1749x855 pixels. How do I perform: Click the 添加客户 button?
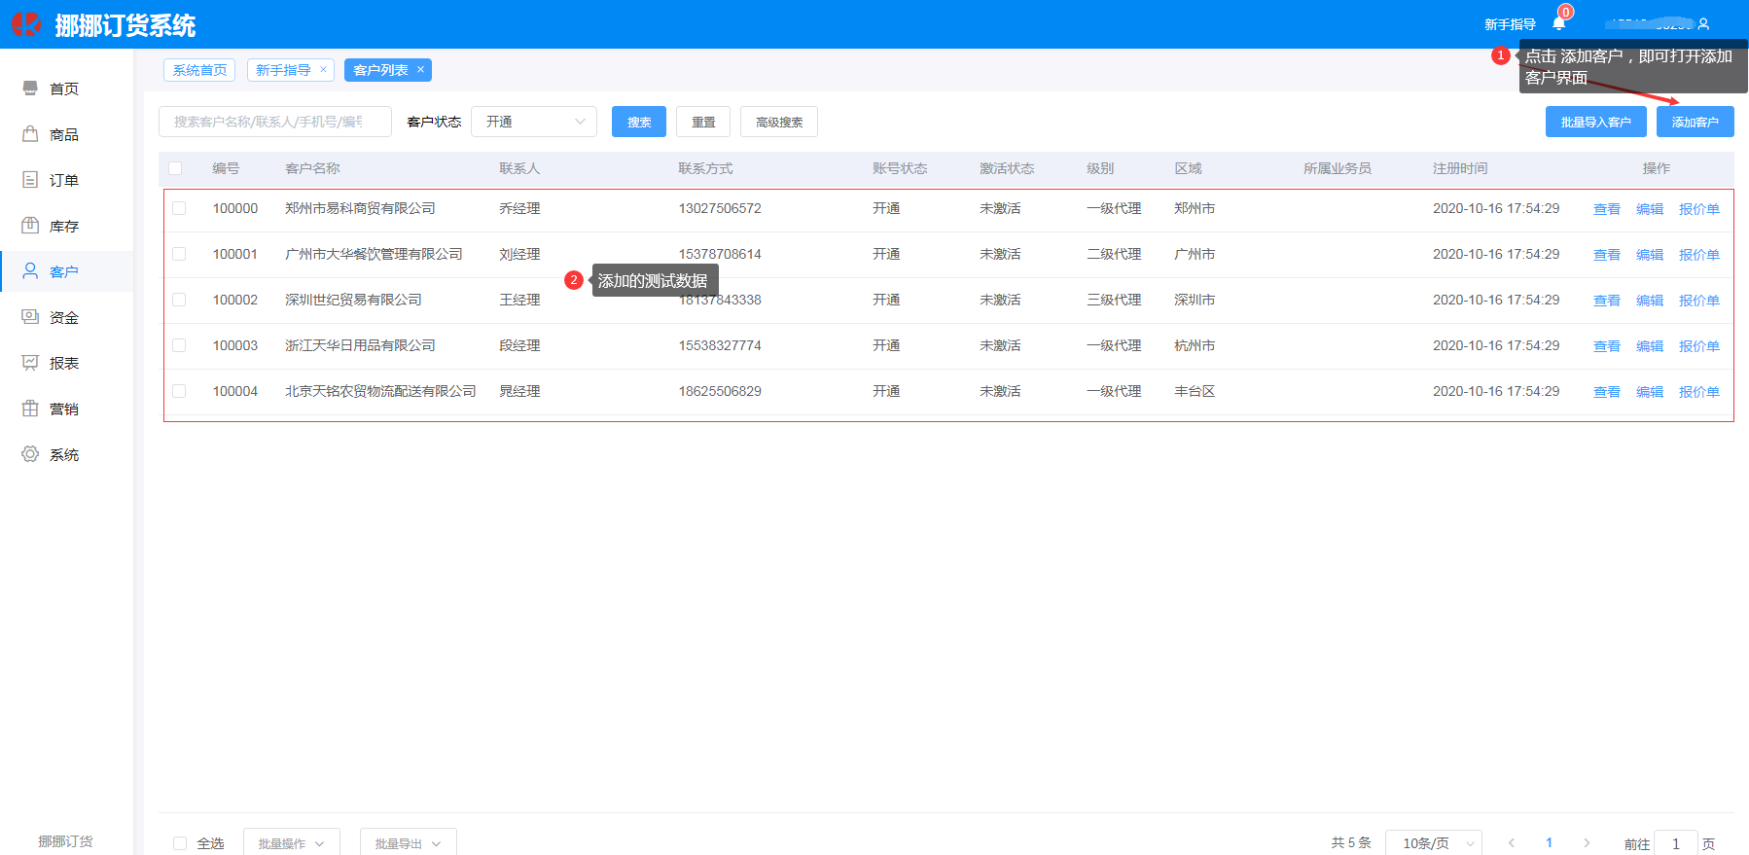pos(1695,122)
